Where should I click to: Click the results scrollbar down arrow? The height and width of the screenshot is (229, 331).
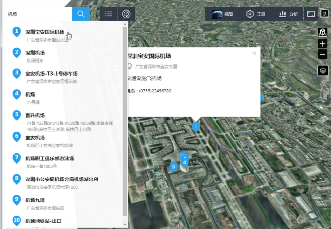click(125, 224)
